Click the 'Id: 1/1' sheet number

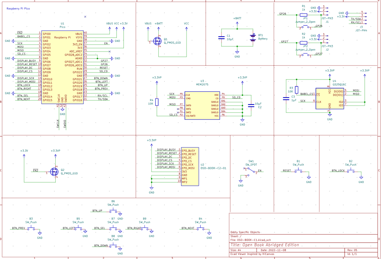(x=352, y=254)
